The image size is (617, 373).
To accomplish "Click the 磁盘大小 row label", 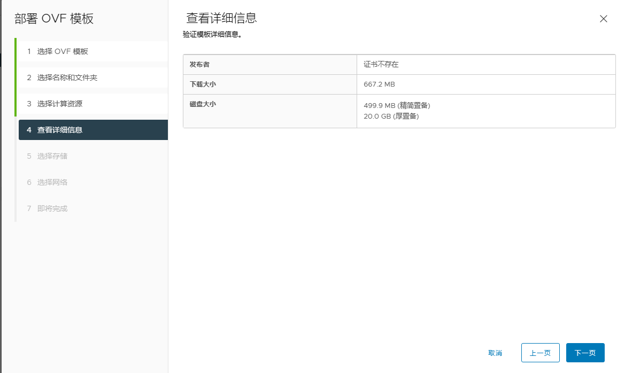I will pyautogui.click(x=203, y=104).
